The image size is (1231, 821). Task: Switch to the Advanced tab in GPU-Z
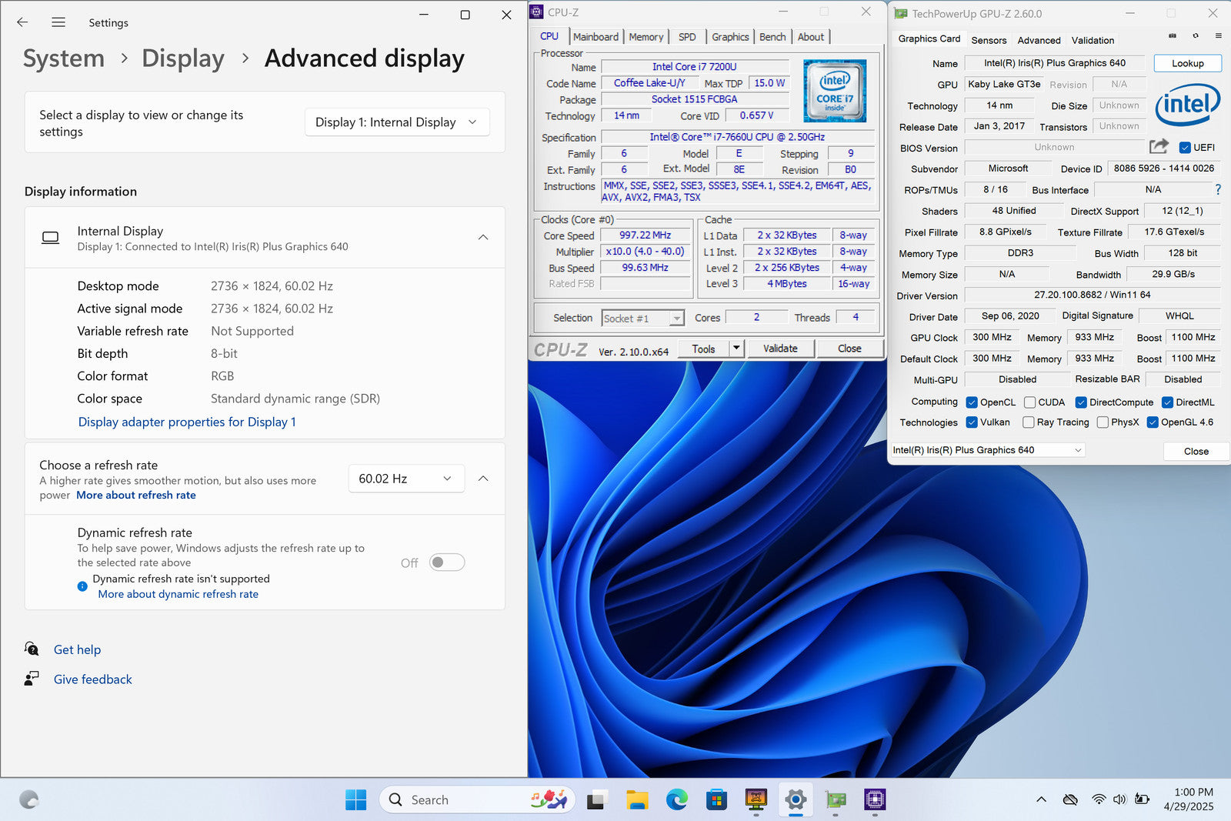click(x=1039, y=40)
